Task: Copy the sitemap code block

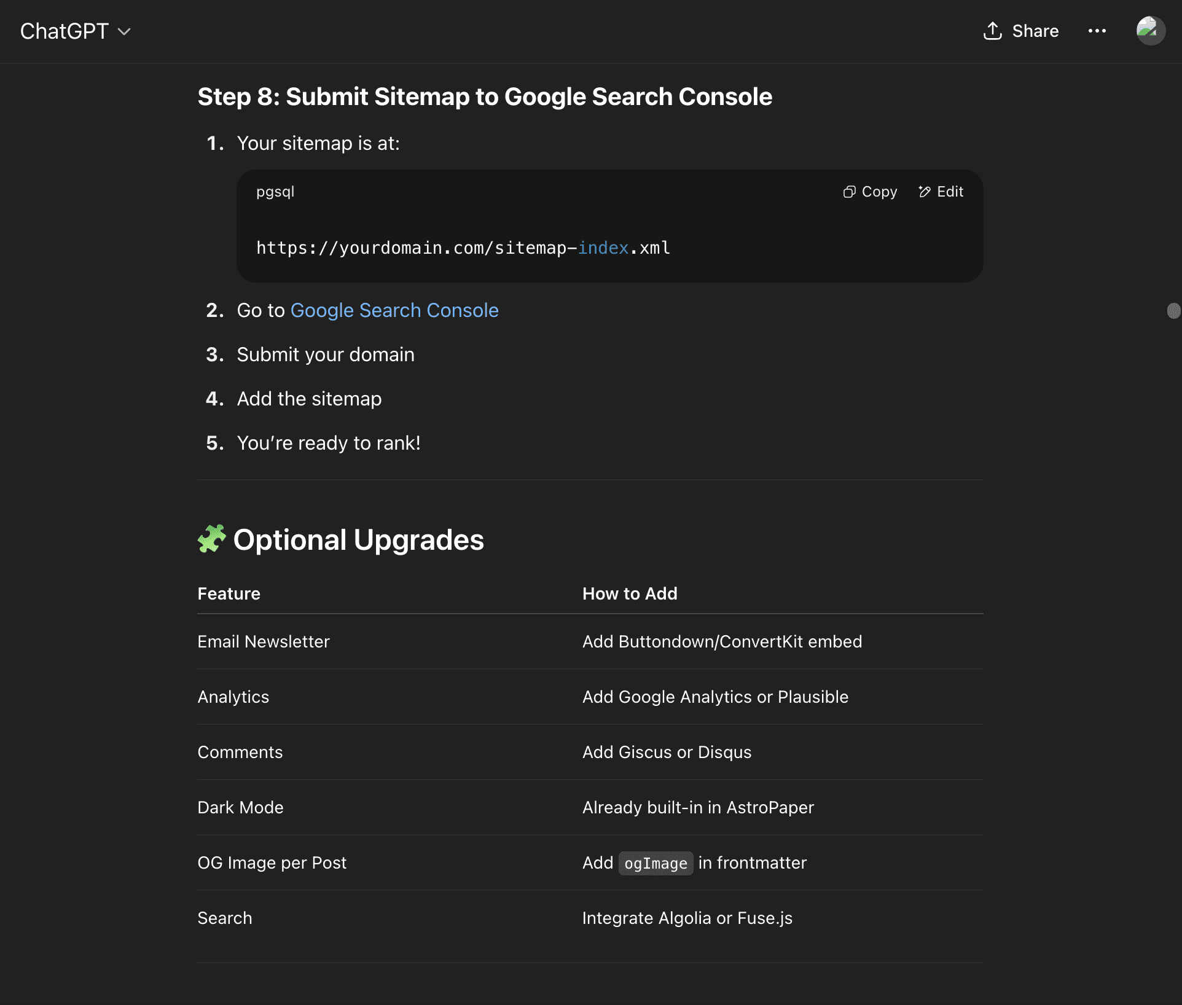Action: click(870, 192)
